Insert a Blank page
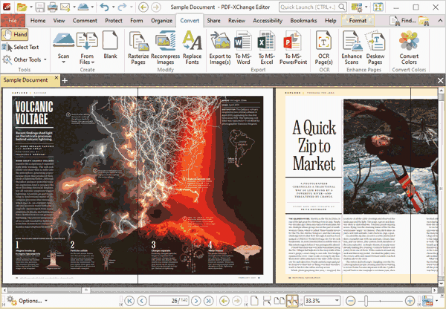 [x=110, y=46]
